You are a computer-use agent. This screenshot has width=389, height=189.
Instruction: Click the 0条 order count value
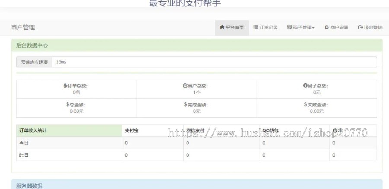pos(77,93)
